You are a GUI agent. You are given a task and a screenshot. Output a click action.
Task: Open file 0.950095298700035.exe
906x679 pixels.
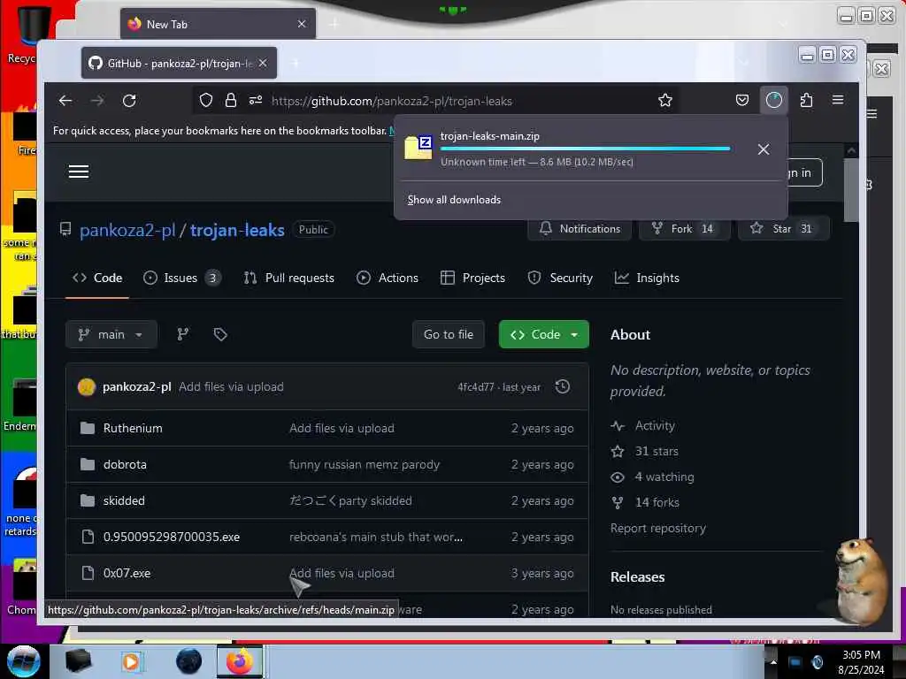172,537
